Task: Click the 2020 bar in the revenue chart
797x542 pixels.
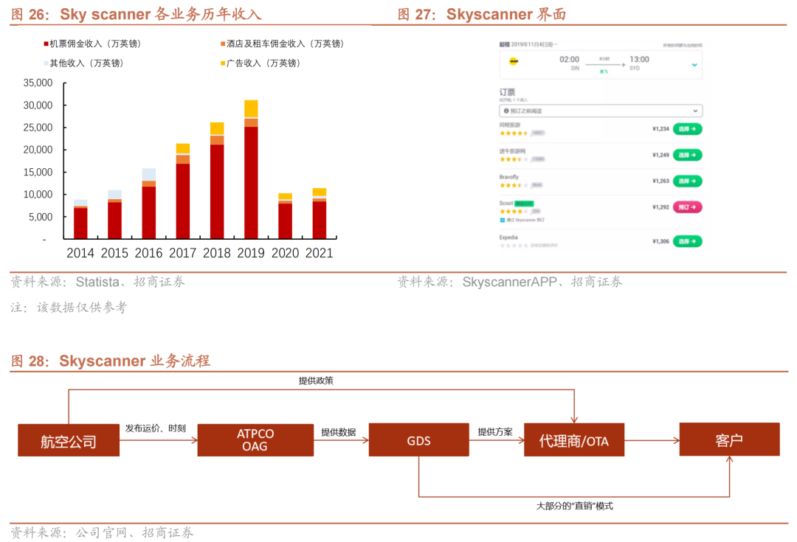Action: point(285,216)
